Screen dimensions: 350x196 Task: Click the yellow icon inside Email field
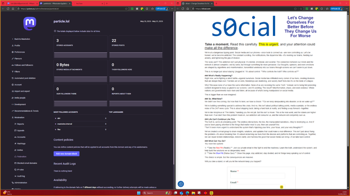click(282, 187)
